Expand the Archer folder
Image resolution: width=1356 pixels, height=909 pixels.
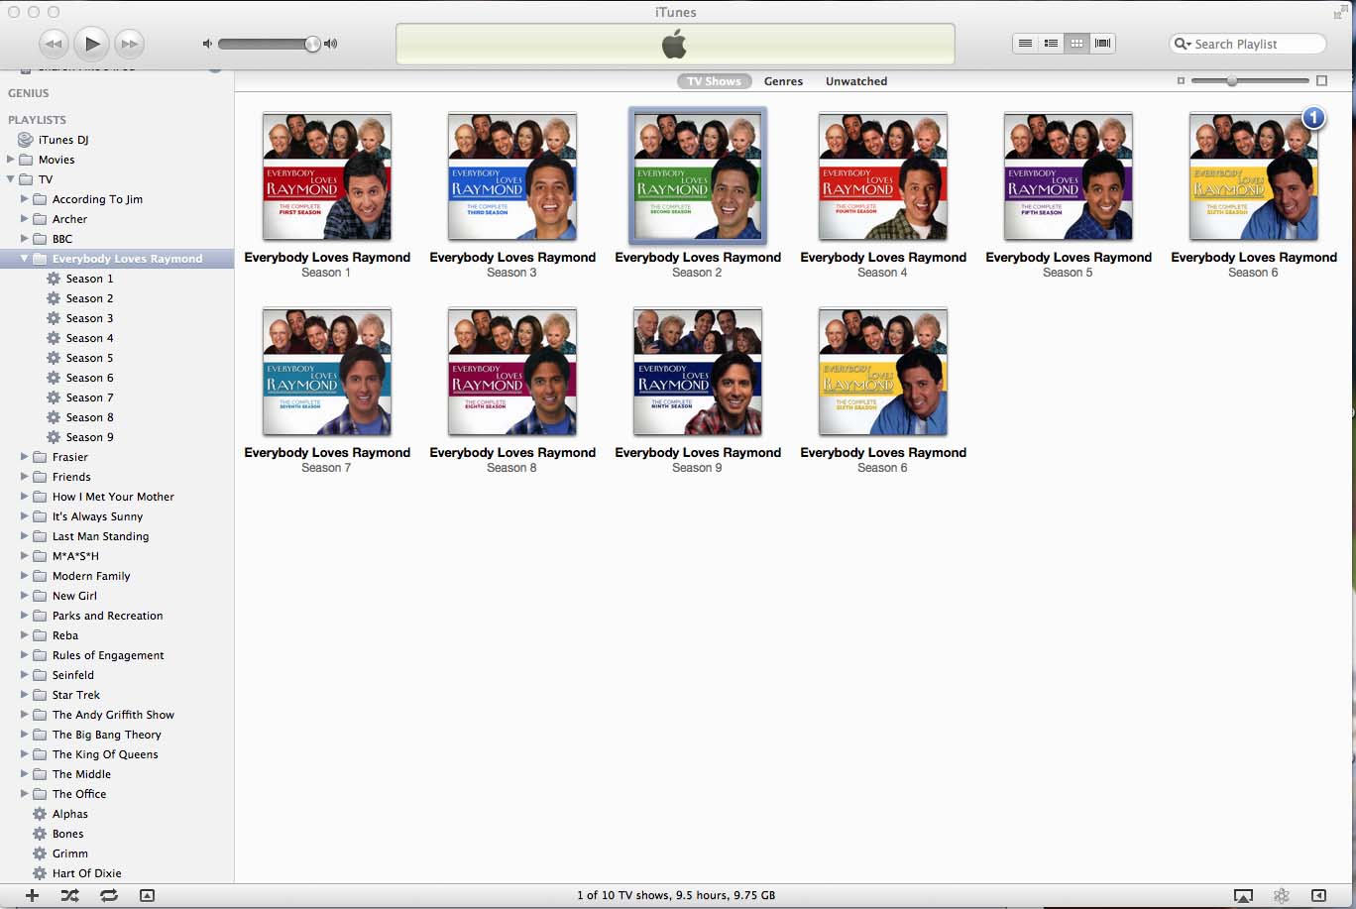coord(25,219)
